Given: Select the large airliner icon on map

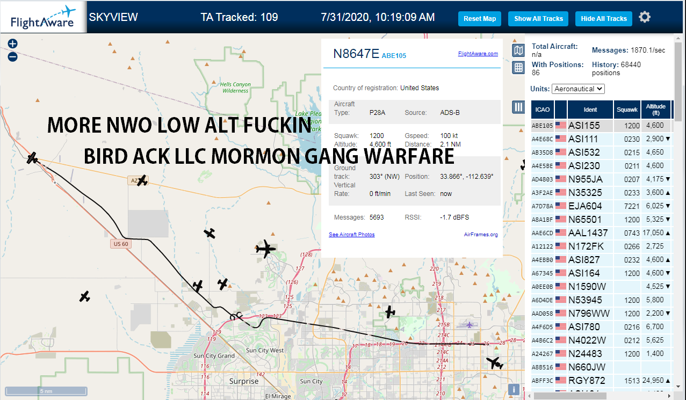Looking at the screenshot, I should coord(265,249).
